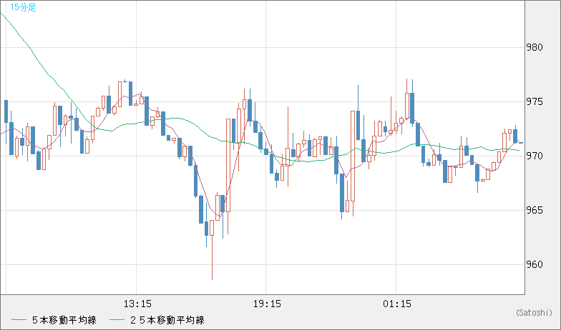This screenshot has width=561, height=330.
Task: Select the 980 price axis label
Action: click(x=534, y=47)
